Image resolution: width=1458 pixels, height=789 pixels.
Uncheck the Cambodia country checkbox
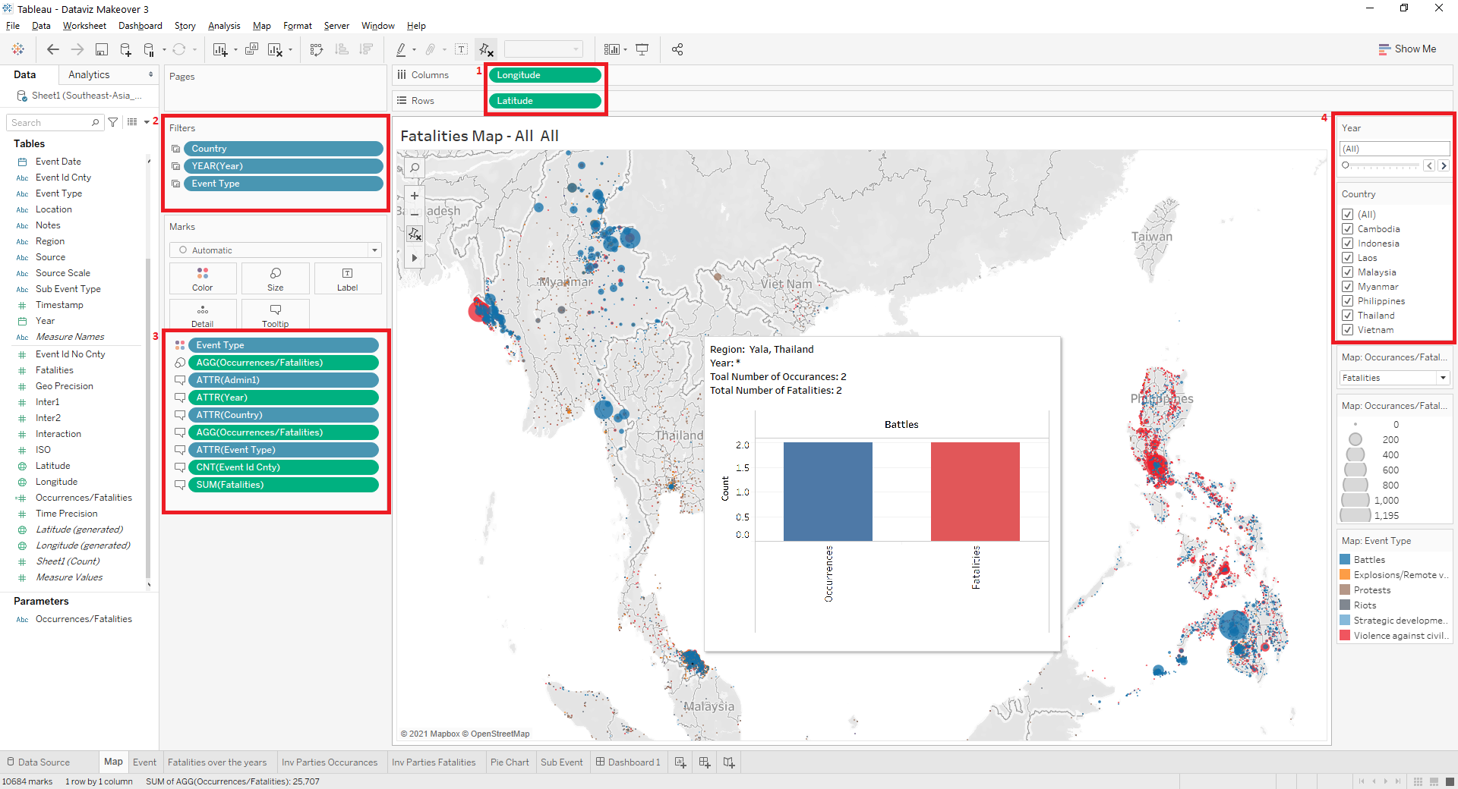[x=1348, y=229]
